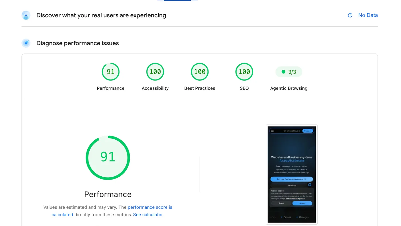401x226 pixels.
Task: Click Get your free homepage demo in preview
Action: click(x=292, y=179)
